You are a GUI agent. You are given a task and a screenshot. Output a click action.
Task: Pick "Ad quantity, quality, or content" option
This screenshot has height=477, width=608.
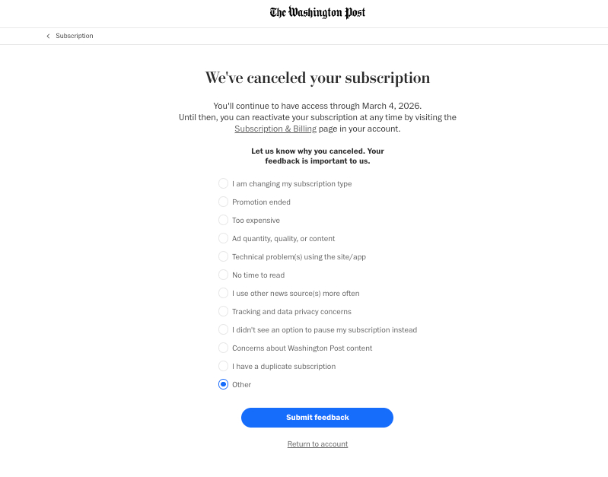[223, 238]
